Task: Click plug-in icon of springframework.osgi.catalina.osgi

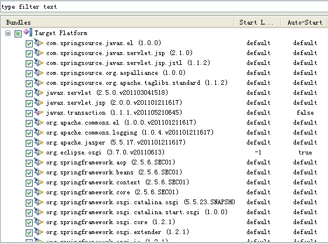Action: (39, 202)
